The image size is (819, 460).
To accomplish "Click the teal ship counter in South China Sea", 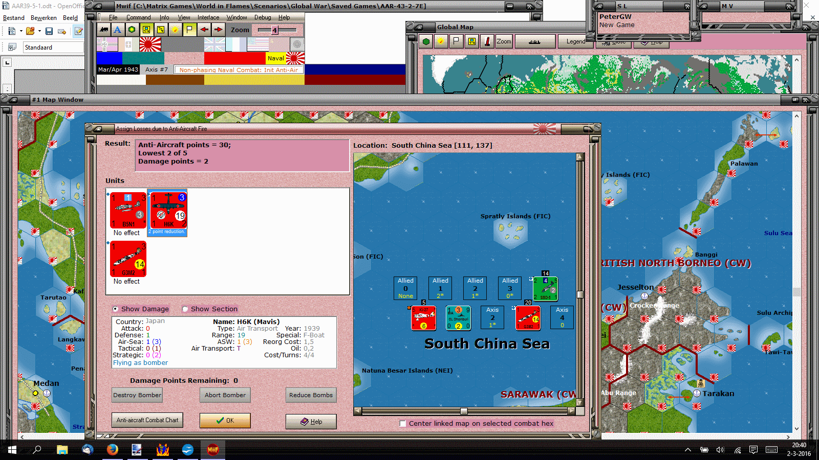I will click(458, 318).
